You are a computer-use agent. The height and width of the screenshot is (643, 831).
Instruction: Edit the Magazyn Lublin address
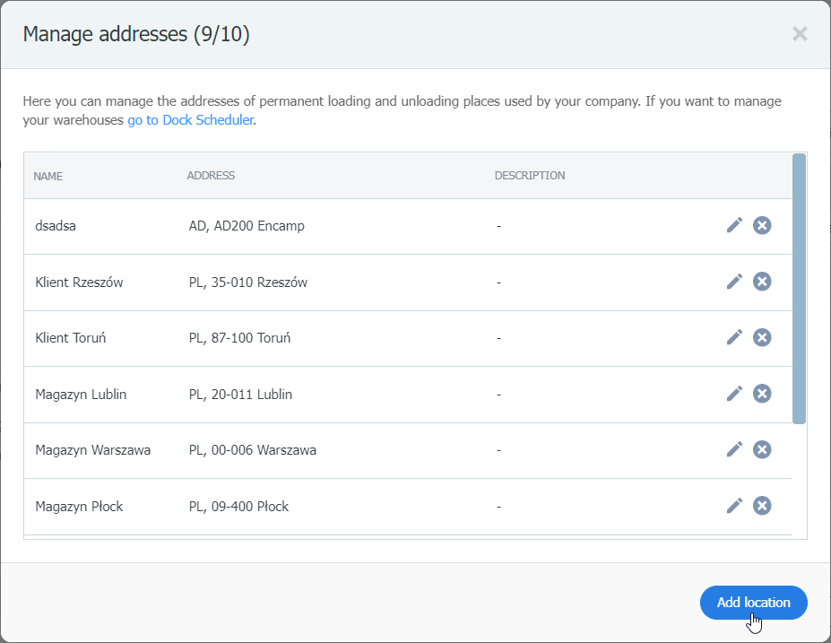pyautogui.click(x=734, y=394)
